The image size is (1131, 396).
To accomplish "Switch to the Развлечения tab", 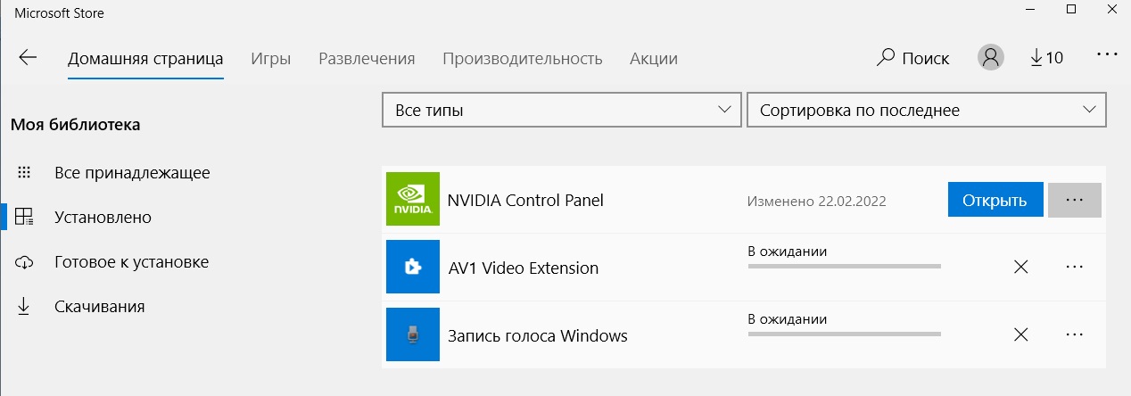I will (x=367, y=59).
